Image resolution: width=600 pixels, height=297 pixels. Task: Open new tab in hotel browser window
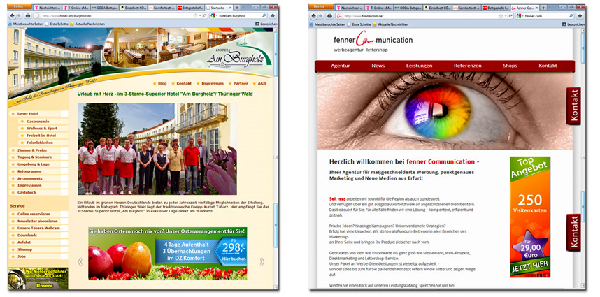(x=237, y=8)
